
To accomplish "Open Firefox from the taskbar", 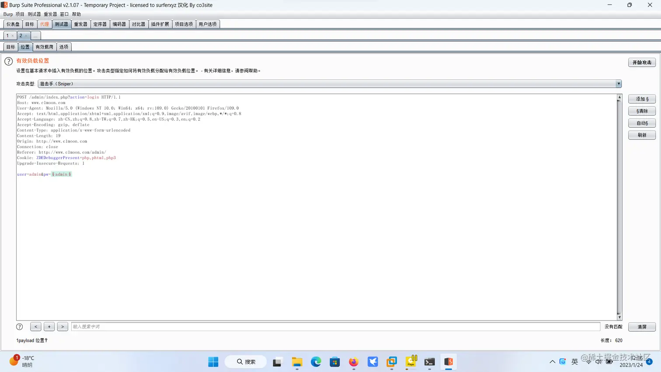I will 354,362.
